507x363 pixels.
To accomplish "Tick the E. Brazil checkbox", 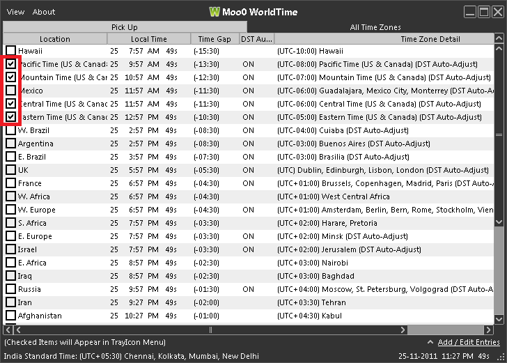I will (10, 157).
